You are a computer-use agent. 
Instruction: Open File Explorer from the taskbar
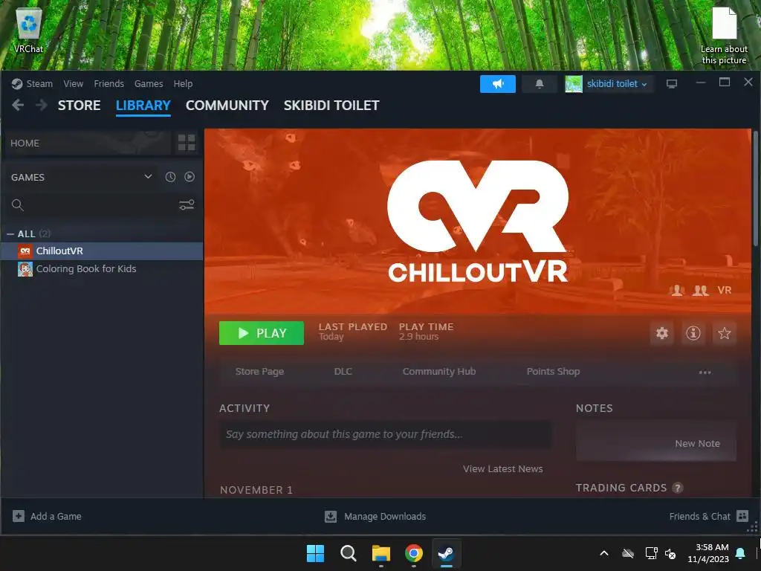(381, 553)
